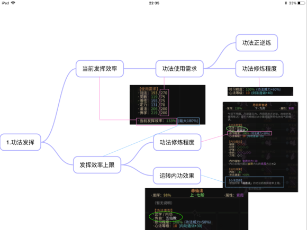This screenshot has height=230, width=307.
Task: Select the root node 1.功法发挥
Action: [x=20, y=142]
